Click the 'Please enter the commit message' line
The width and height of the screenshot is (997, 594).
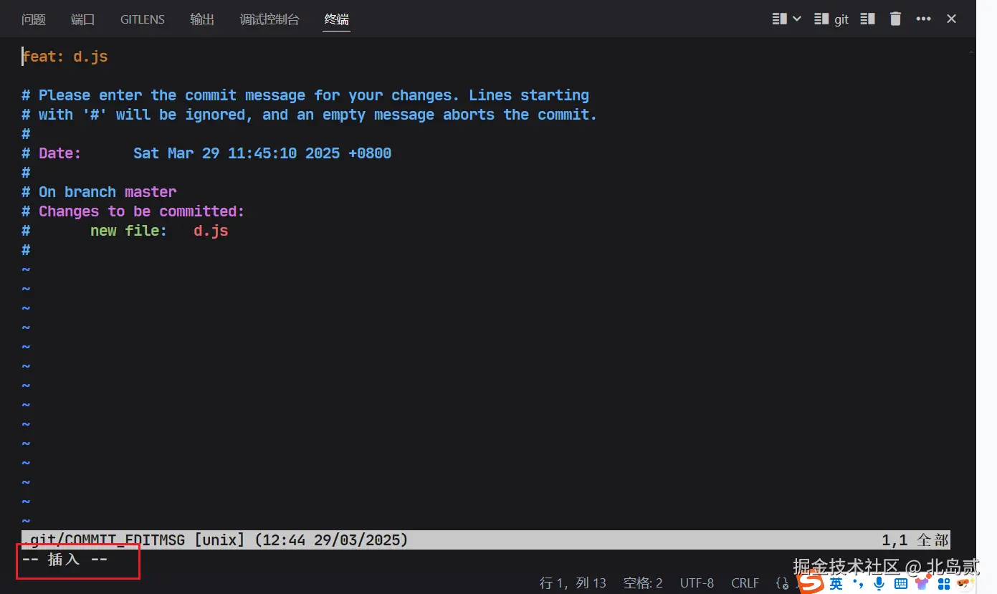tap(305, 95)
